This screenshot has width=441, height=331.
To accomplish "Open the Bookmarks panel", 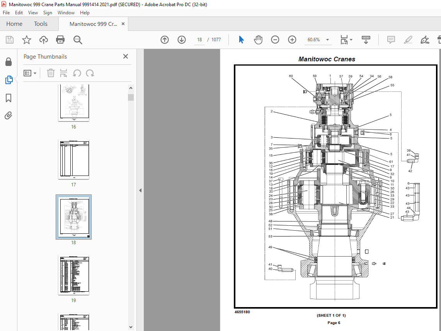I will coord(9,98).
